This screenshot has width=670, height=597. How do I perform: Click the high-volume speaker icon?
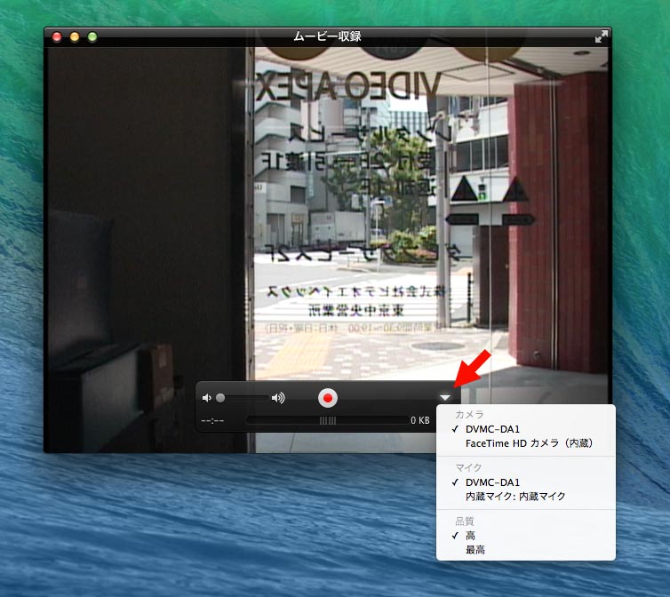(278, 398)
